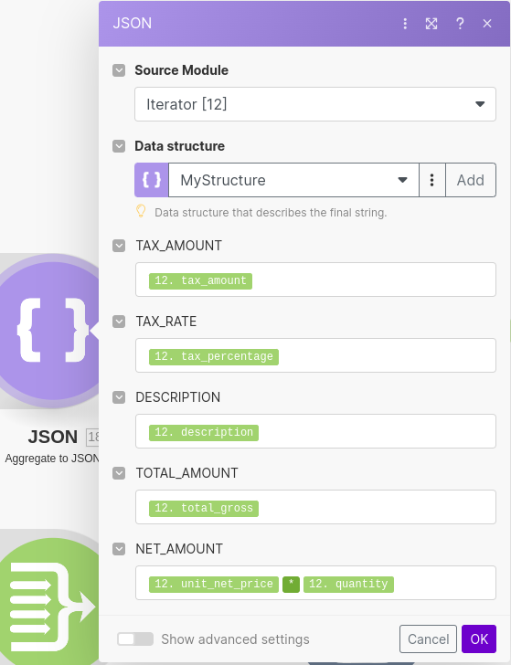Open the Iterator [12] source dropdown

(x=315, y=104)
